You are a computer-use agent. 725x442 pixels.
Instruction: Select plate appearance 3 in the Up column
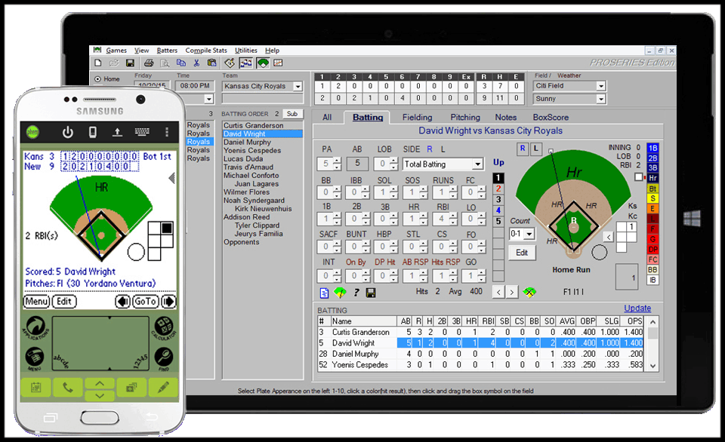[498, 200]
